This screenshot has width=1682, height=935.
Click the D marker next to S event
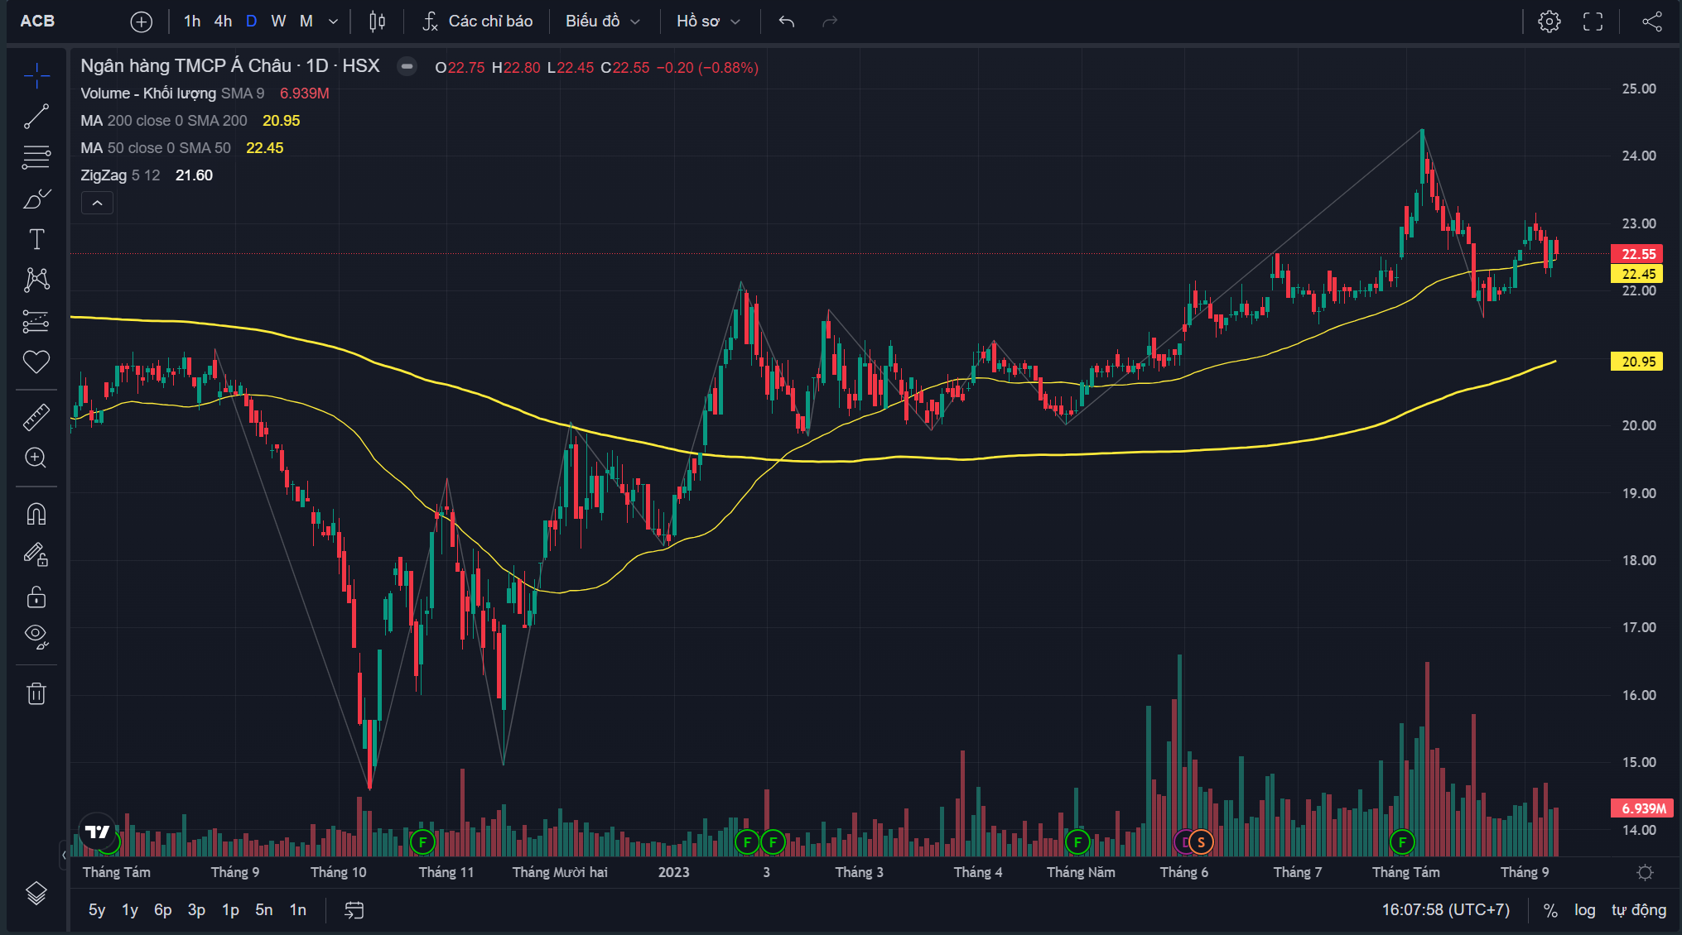point(1183,842)
